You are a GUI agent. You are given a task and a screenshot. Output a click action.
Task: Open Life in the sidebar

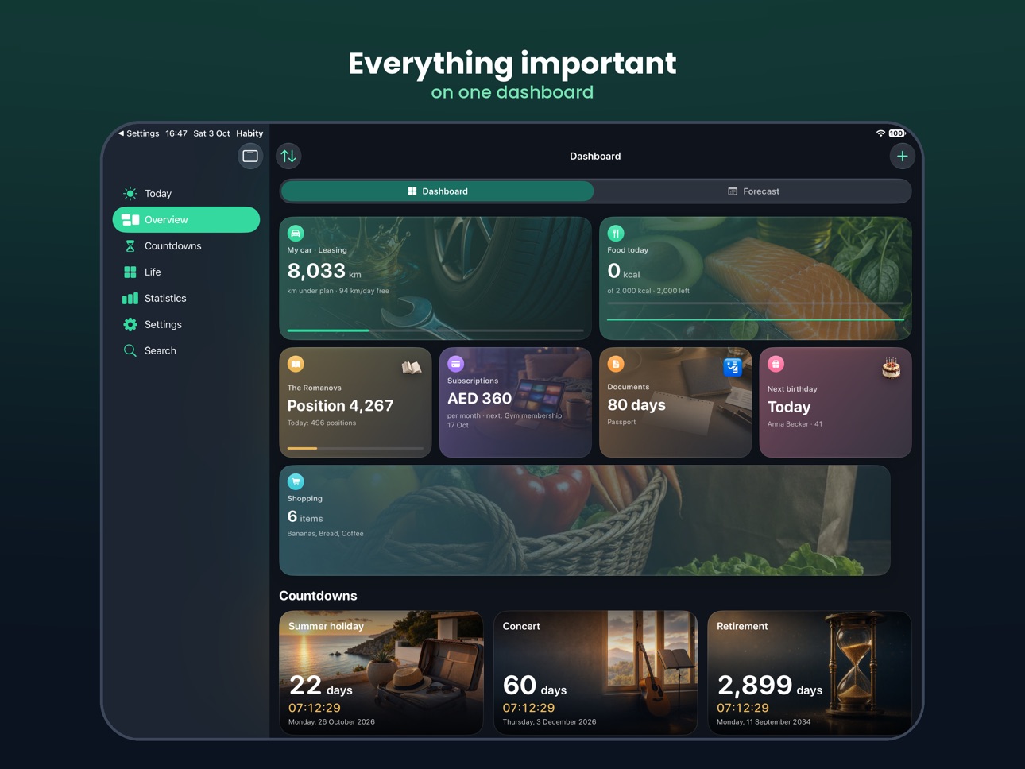186,272
